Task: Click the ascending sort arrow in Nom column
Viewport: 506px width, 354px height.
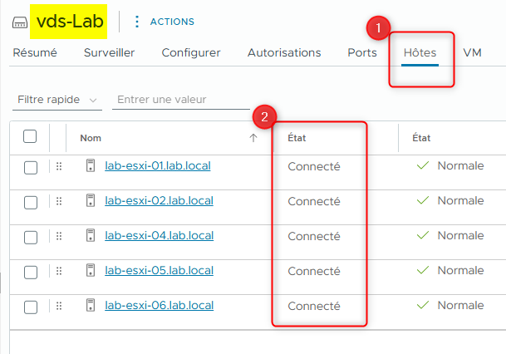Action: [x=253, y=138]
